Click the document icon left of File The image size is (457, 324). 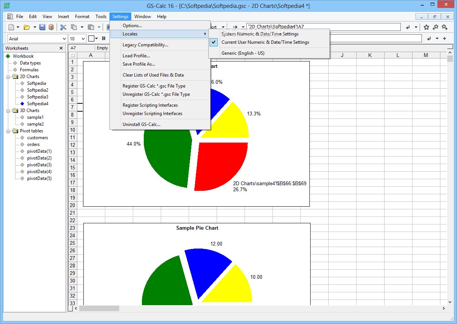tap(10, 16)
